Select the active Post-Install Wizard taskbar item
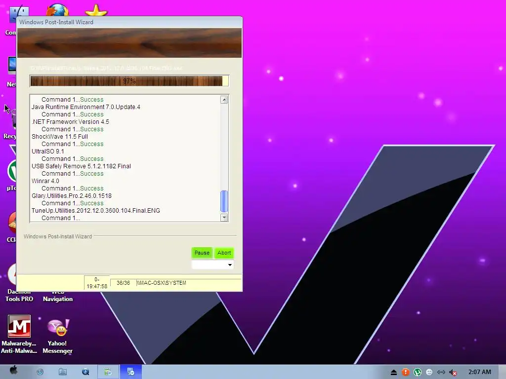 [130, 372]
